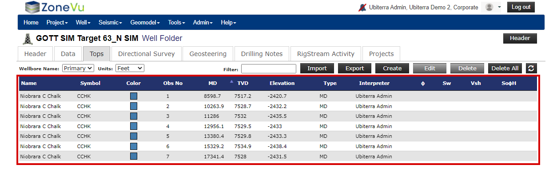The image size is (549, 173).
Task: Open the Help menu
Action: click(228, 22)
